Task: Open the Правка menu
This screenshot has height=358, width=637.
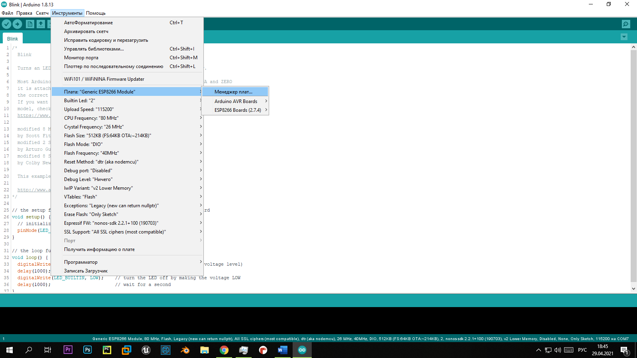Action: (24, 13)
